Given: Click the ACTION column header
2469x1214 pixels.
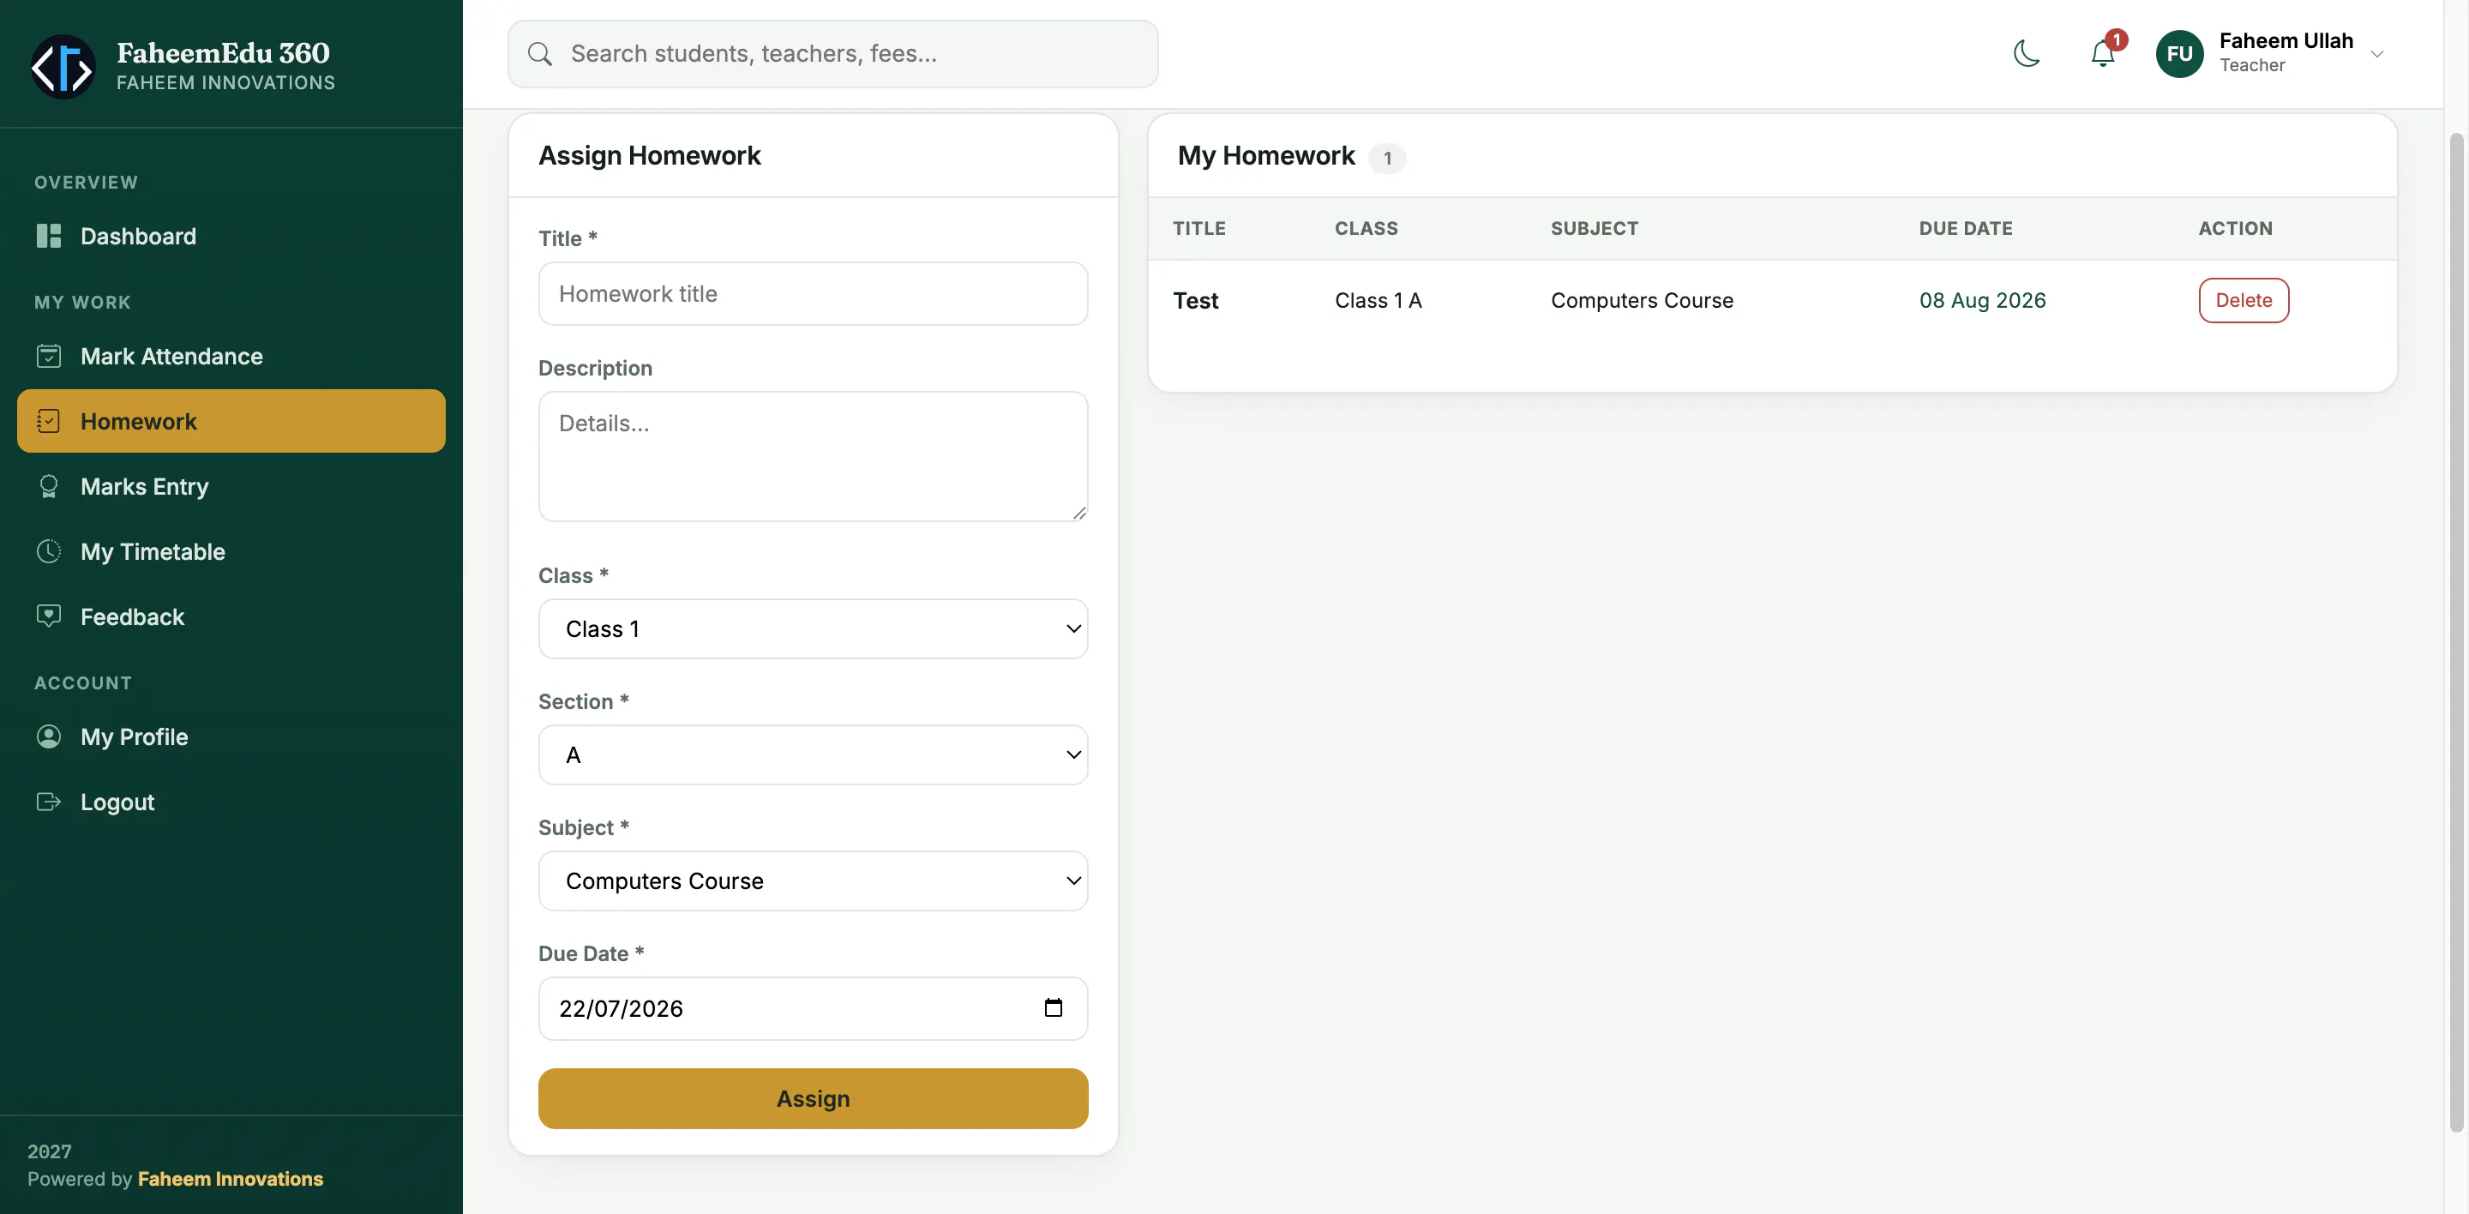Looking at the screenshot, I should tap(2235, 228).
